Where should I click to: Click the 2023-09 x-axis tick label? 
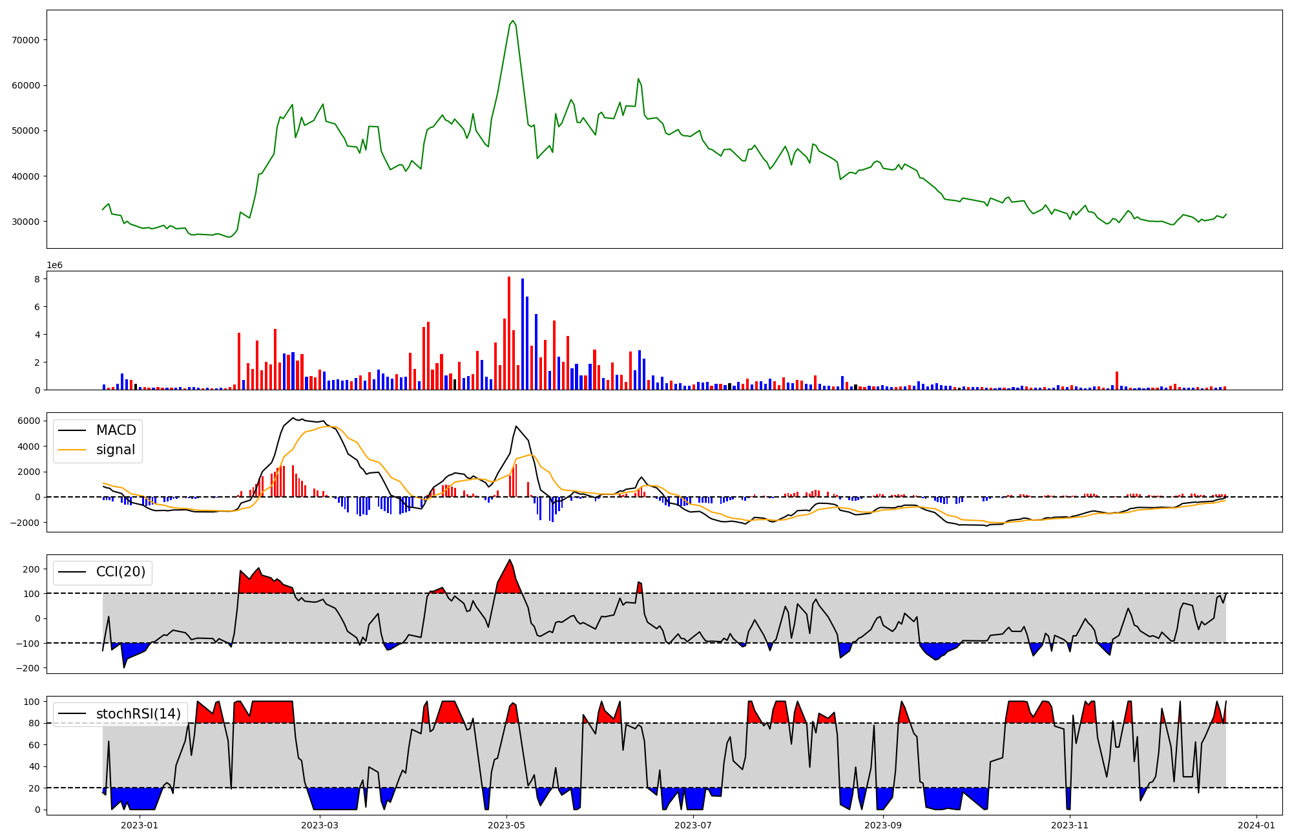[882, 824]
